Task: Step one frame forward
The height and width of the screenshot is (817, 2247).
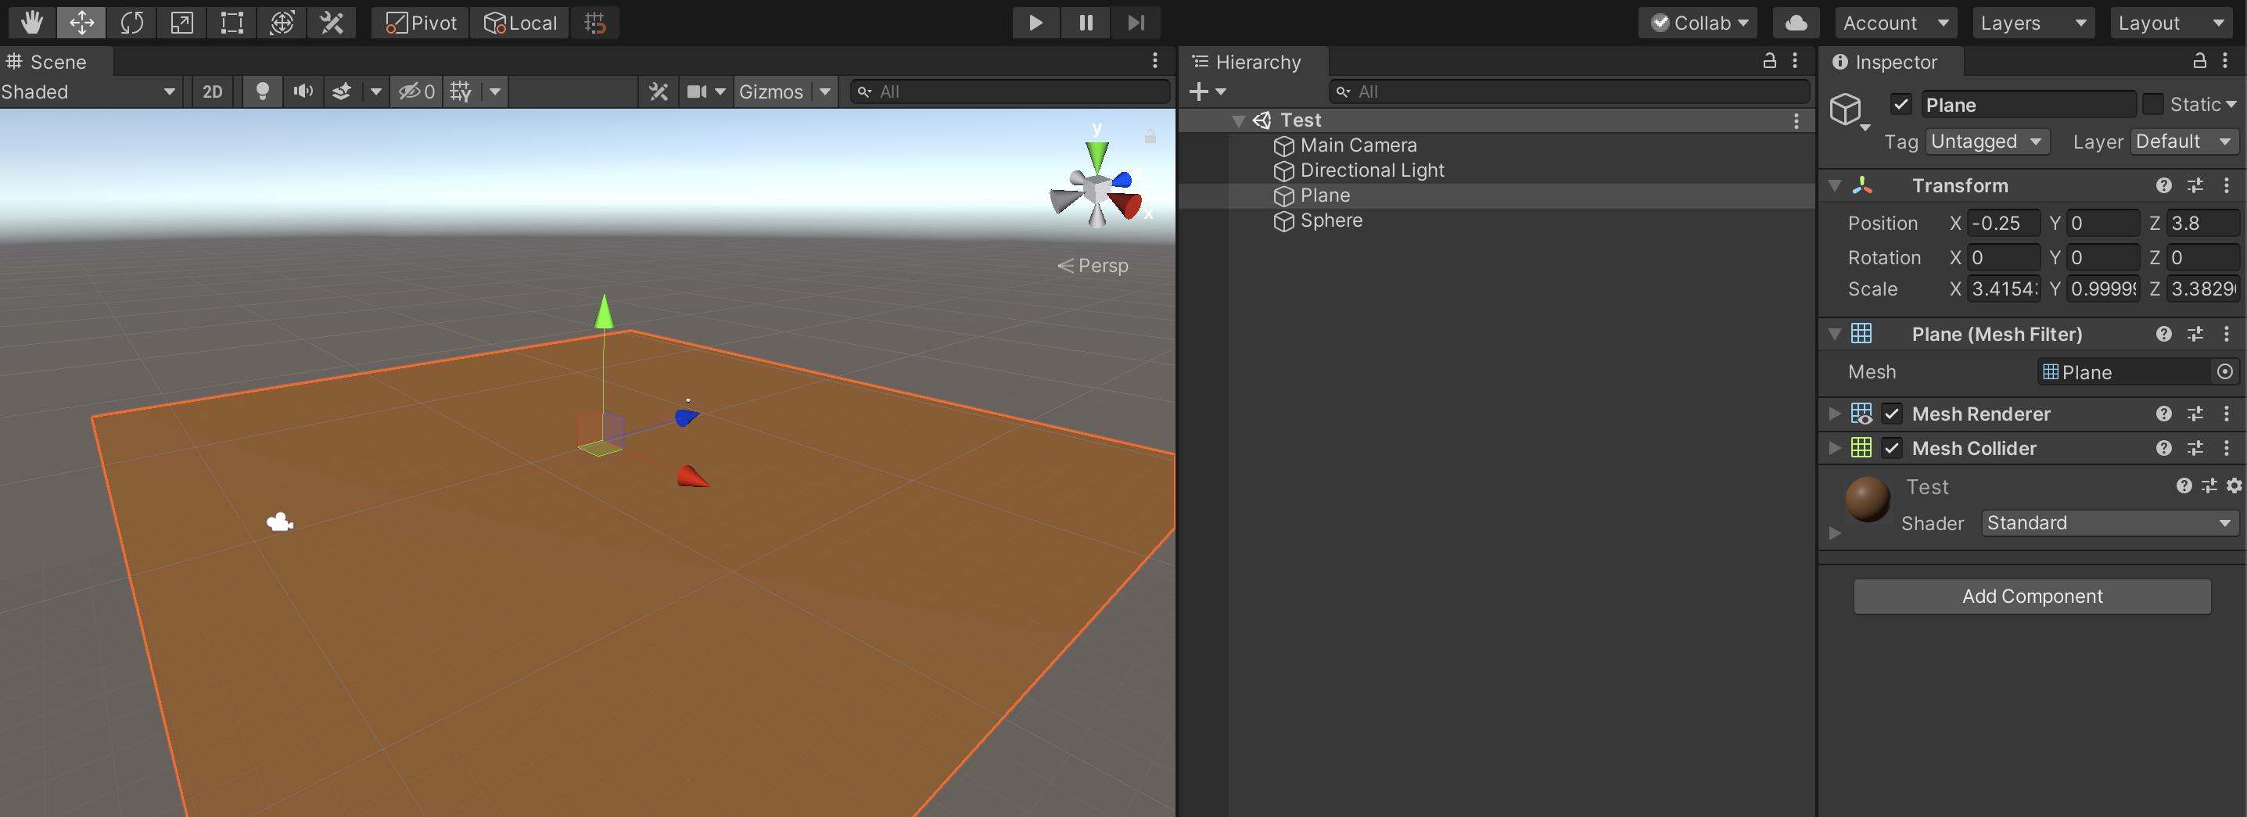Action: tap(1136, 23)
